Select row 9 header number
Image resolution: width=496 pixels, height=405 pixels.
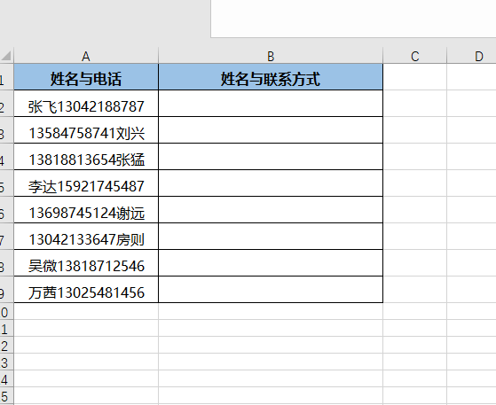(x=6, y=290)
